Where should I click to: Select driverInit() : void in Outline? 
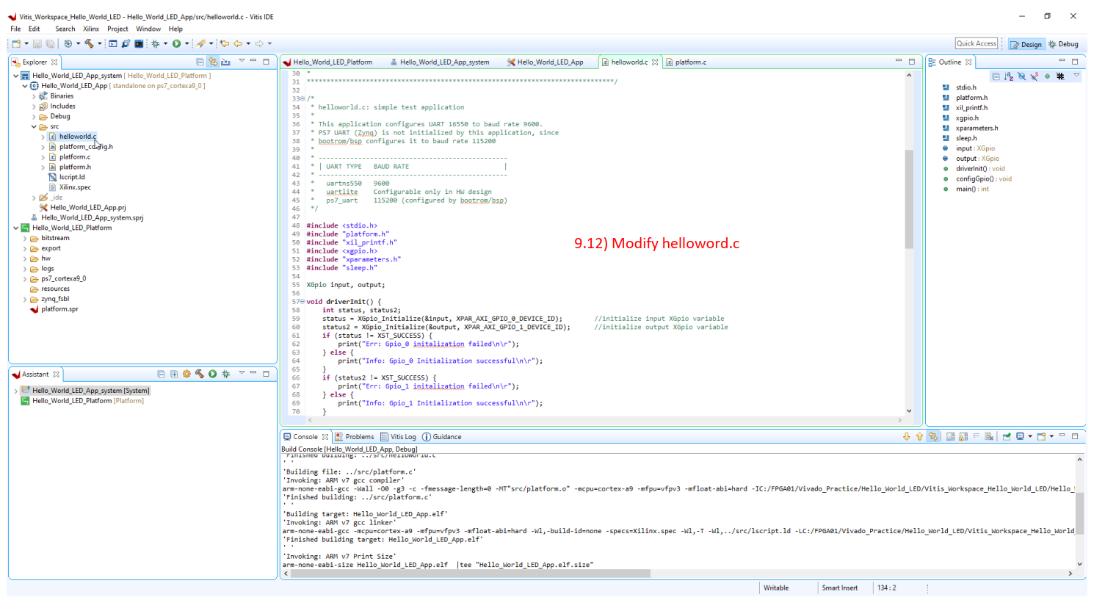pyautogui.click(x=980, y=168)
